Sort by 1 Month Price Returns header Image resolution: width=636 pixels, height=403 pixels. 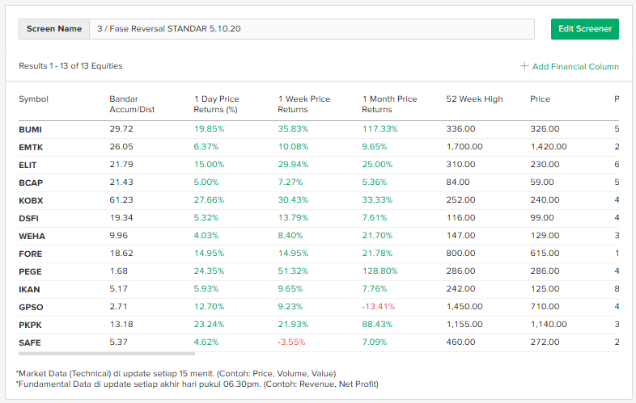[389, 104]
